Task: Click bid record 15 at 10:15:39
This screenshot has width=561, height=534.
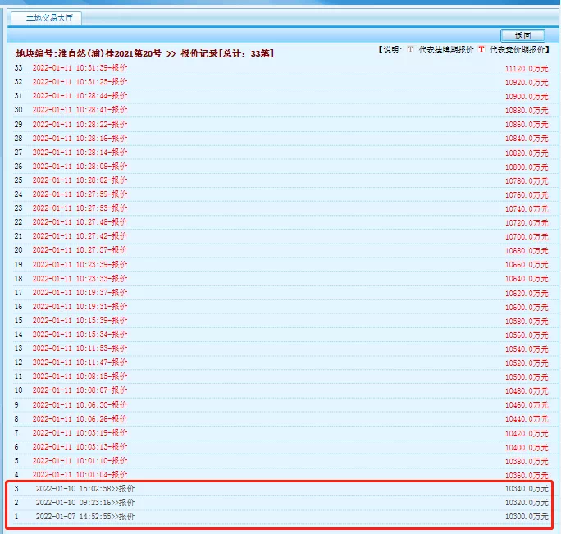Action: click(80, 321)
